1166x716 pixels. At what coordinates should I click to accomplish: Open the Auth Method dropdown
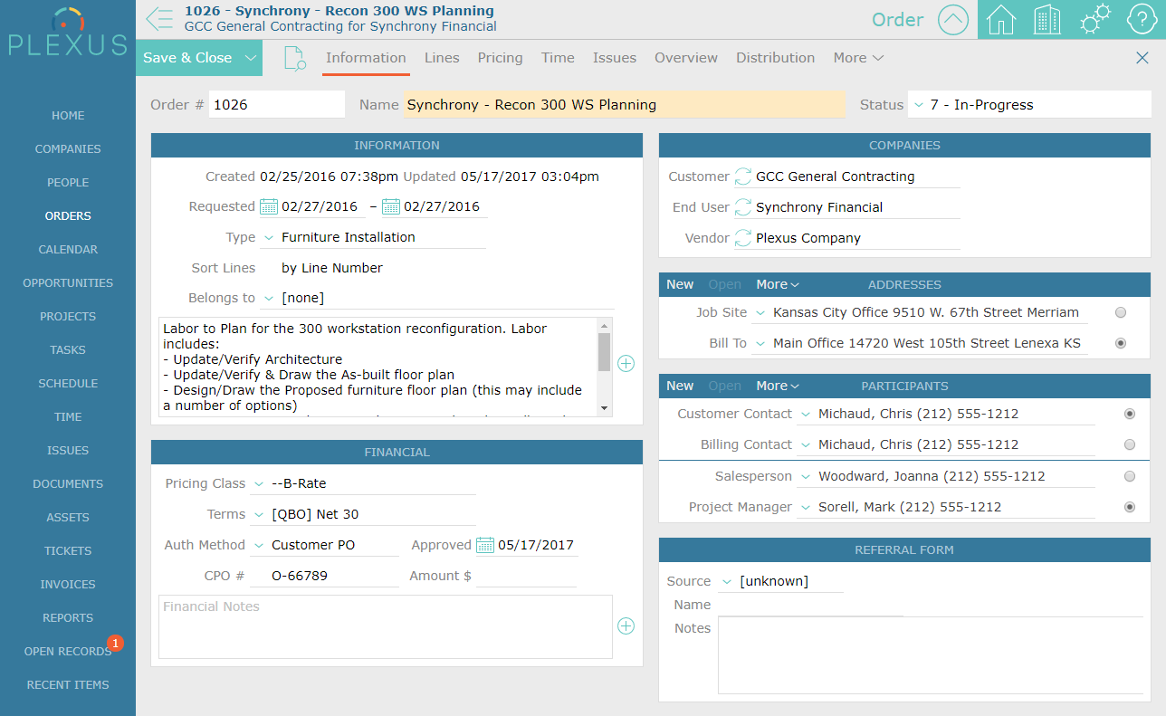pos(258,545)
